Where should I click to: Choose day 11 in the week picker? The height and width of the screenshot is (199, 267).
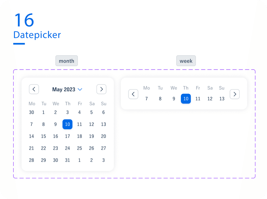pos(198,99)
